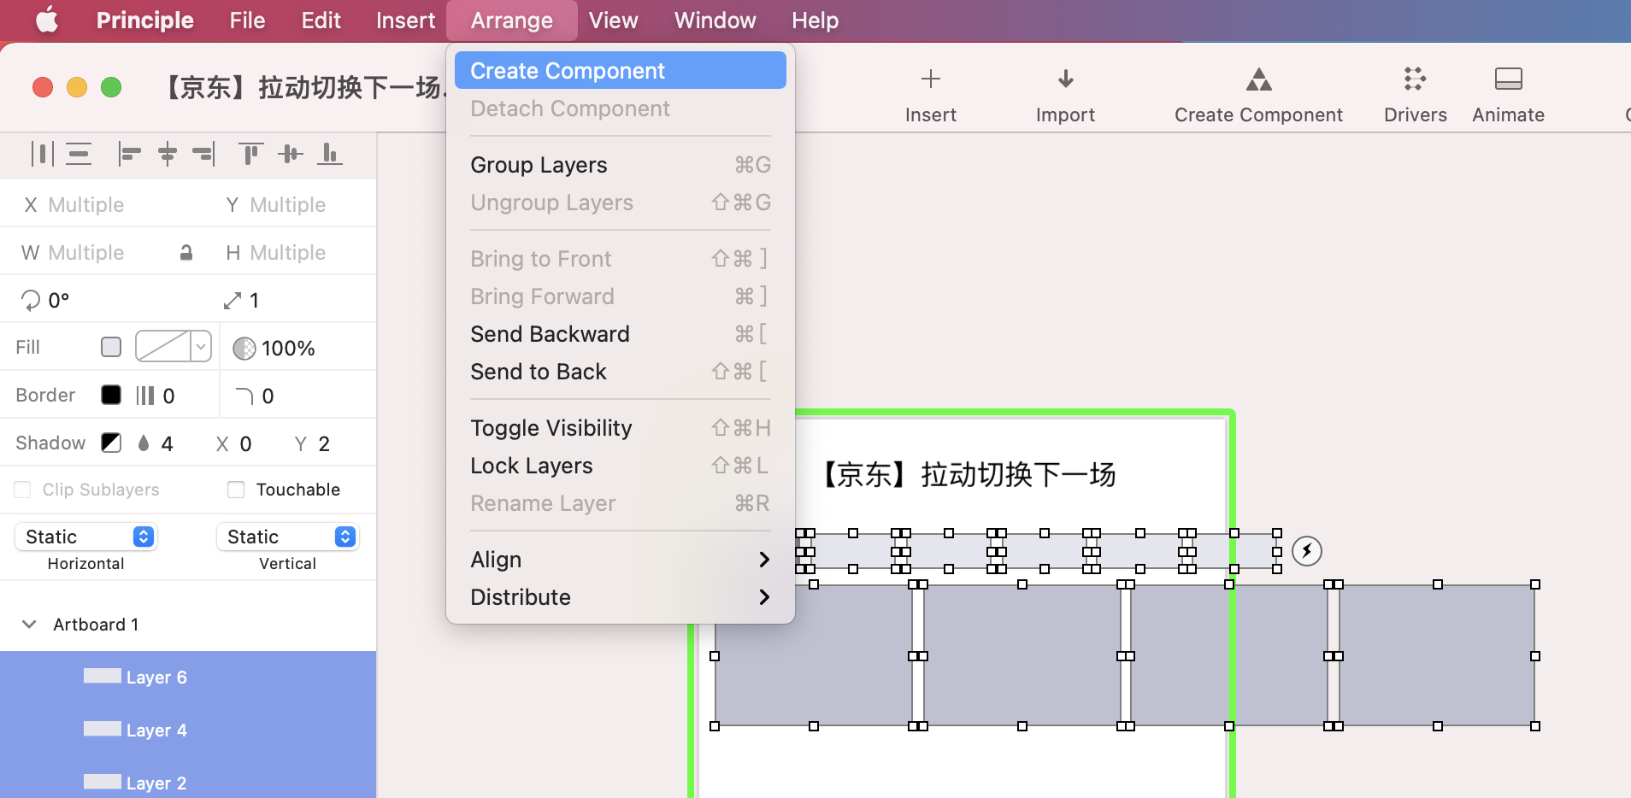This screenshot has width=1631, height=798.
Task: Select Layer 4 in layer list
Action: tap(188, 731)
